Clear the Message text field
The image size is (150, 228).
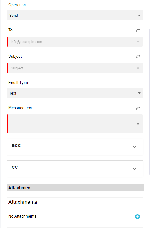tap(138, 124)
